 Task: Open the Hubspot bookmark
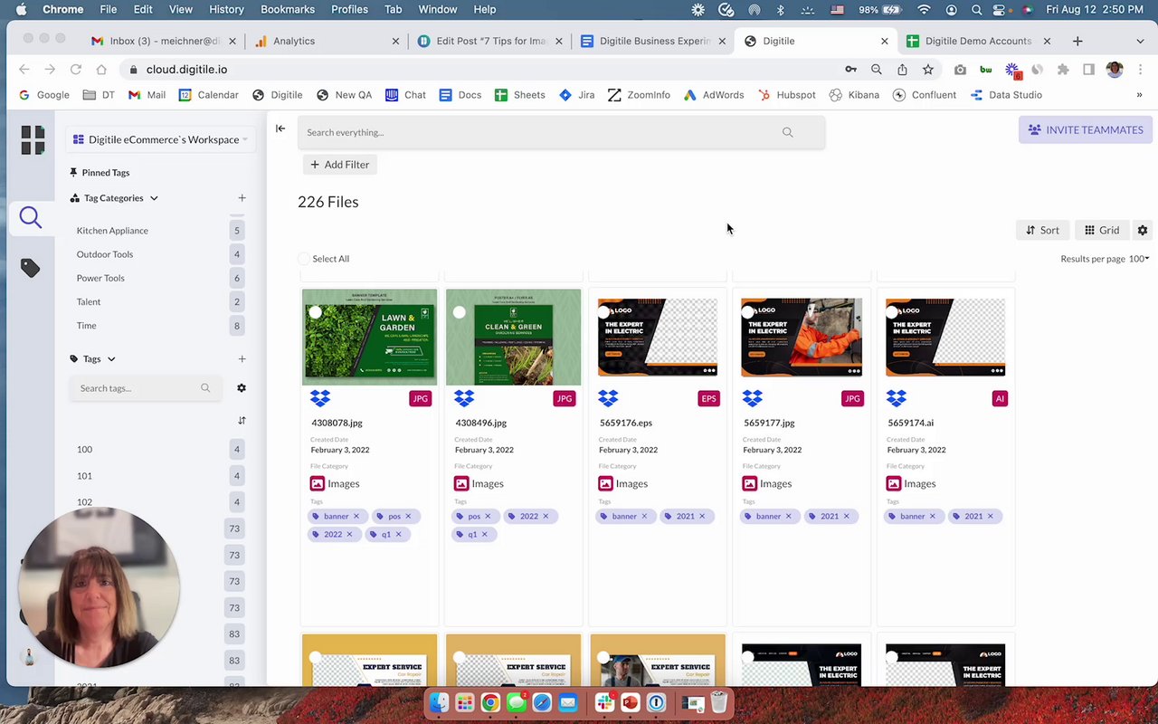786,95
